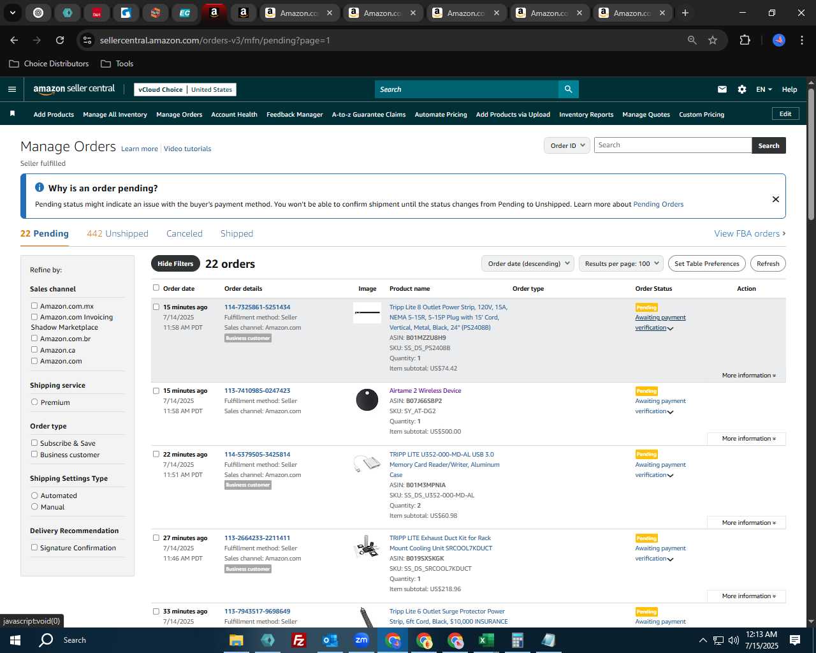Follow the View FBA orders link
This screenshot has height=653, width=816.
(750, 233)
